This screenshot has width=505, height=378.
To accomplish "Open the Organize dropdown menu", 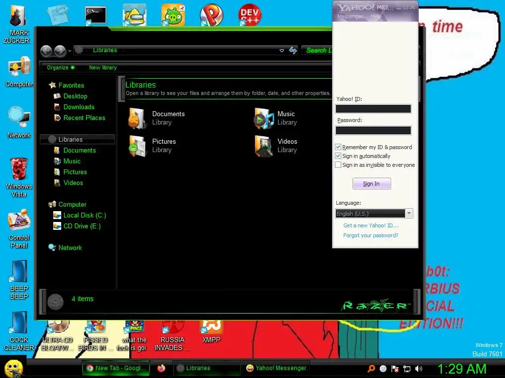I will click(61, 67).
